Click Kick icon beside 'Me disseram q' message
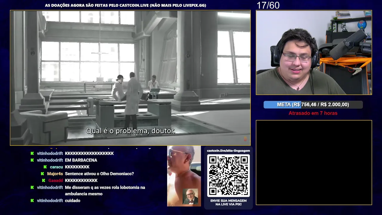This screenshot has width=382, height=215. tap(32, 188)
